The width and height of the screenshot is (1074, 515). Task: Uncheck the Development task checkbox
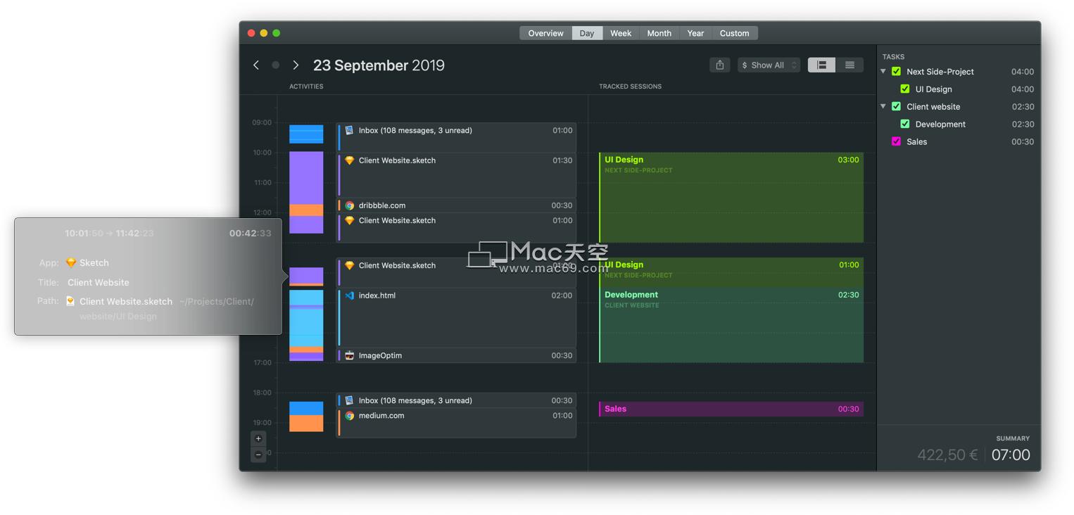905,125
